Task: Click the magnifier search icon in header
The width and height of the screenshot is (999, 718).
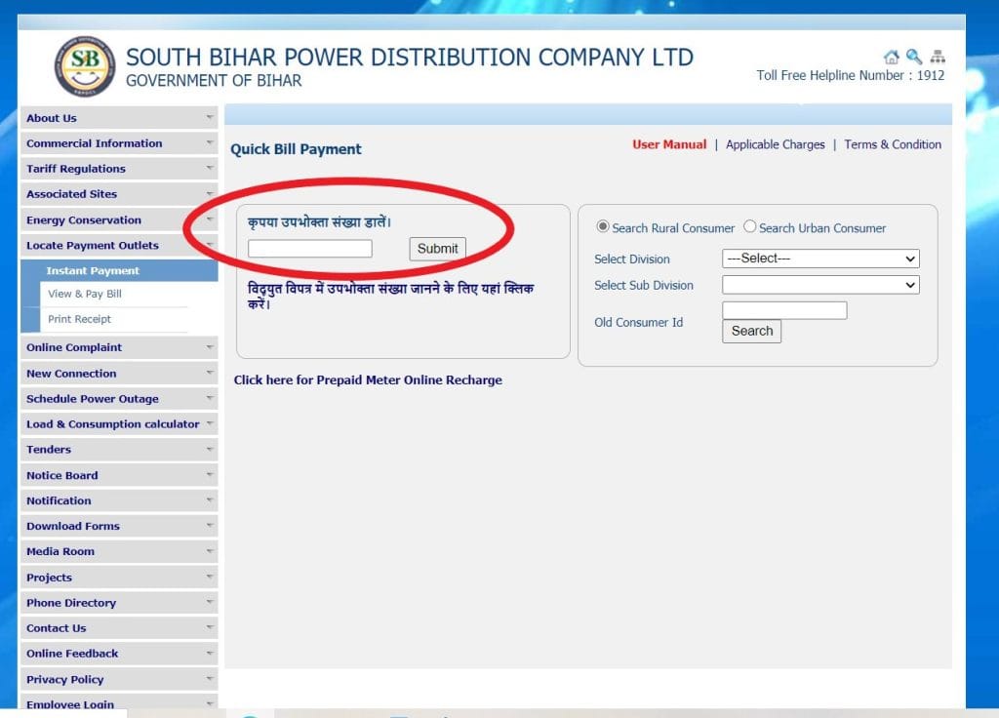Action: (x=914, y=57)
